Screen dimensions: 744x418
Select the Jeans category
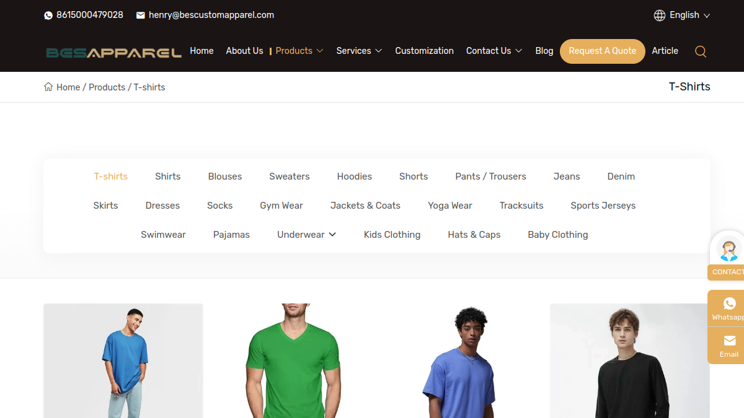coord(567,176)
